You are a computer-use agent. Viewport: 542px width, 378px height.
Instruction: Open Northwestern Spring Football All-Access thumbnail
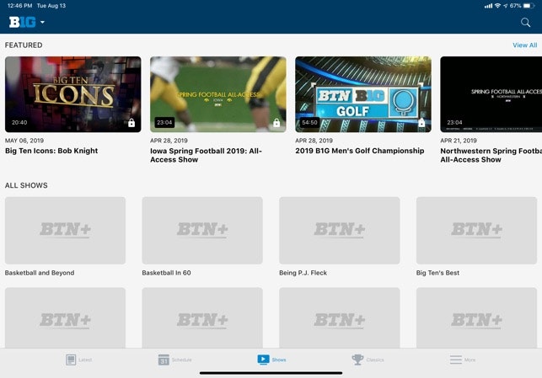491,93
